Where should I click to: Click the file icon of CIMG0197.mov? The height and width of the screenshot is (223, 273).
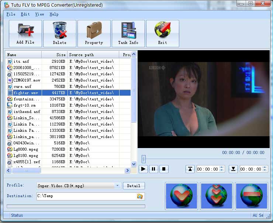click(10, 80)
